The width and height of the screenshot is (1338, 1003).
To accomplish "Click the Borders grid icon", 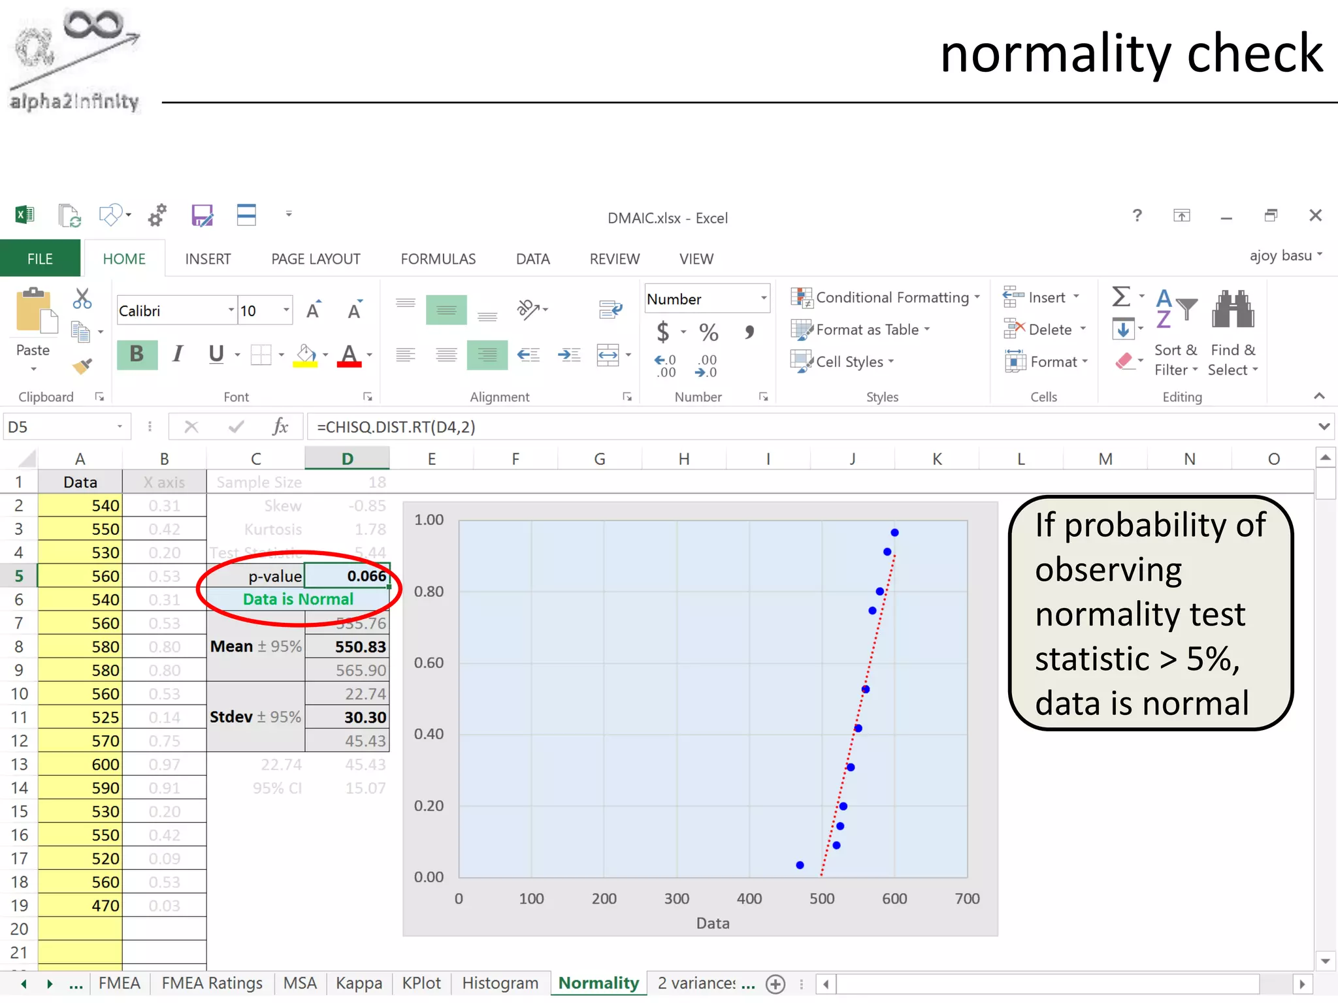I will point(261,355).
